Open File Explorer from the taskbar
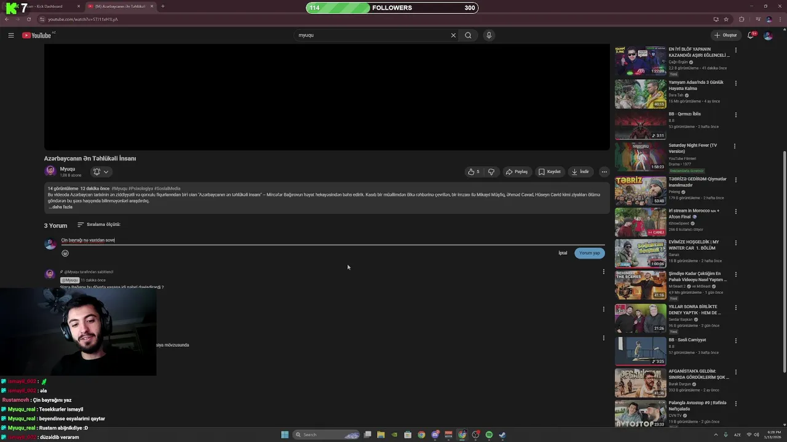Image resolution: width=787 pixels, height=442 pixels. [381, 435]
